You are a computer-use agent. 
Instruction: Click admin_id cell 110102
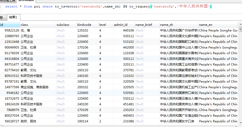[x=124, y=76]
